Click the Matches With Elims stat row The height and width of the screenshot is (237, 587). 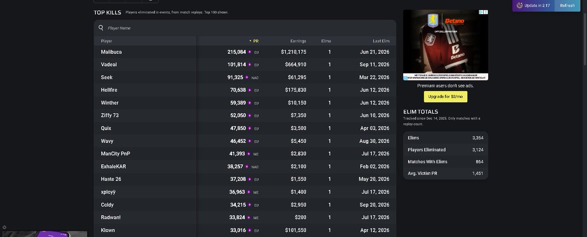point(446,161)
